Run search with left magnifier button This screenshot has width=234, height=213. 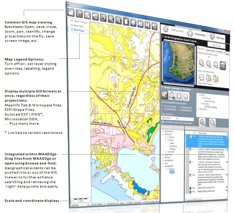point(202,122)
